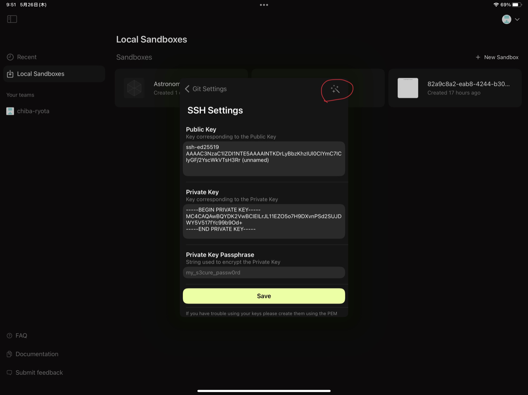Click inside the Public Key text area

click(x=264, y=159)
